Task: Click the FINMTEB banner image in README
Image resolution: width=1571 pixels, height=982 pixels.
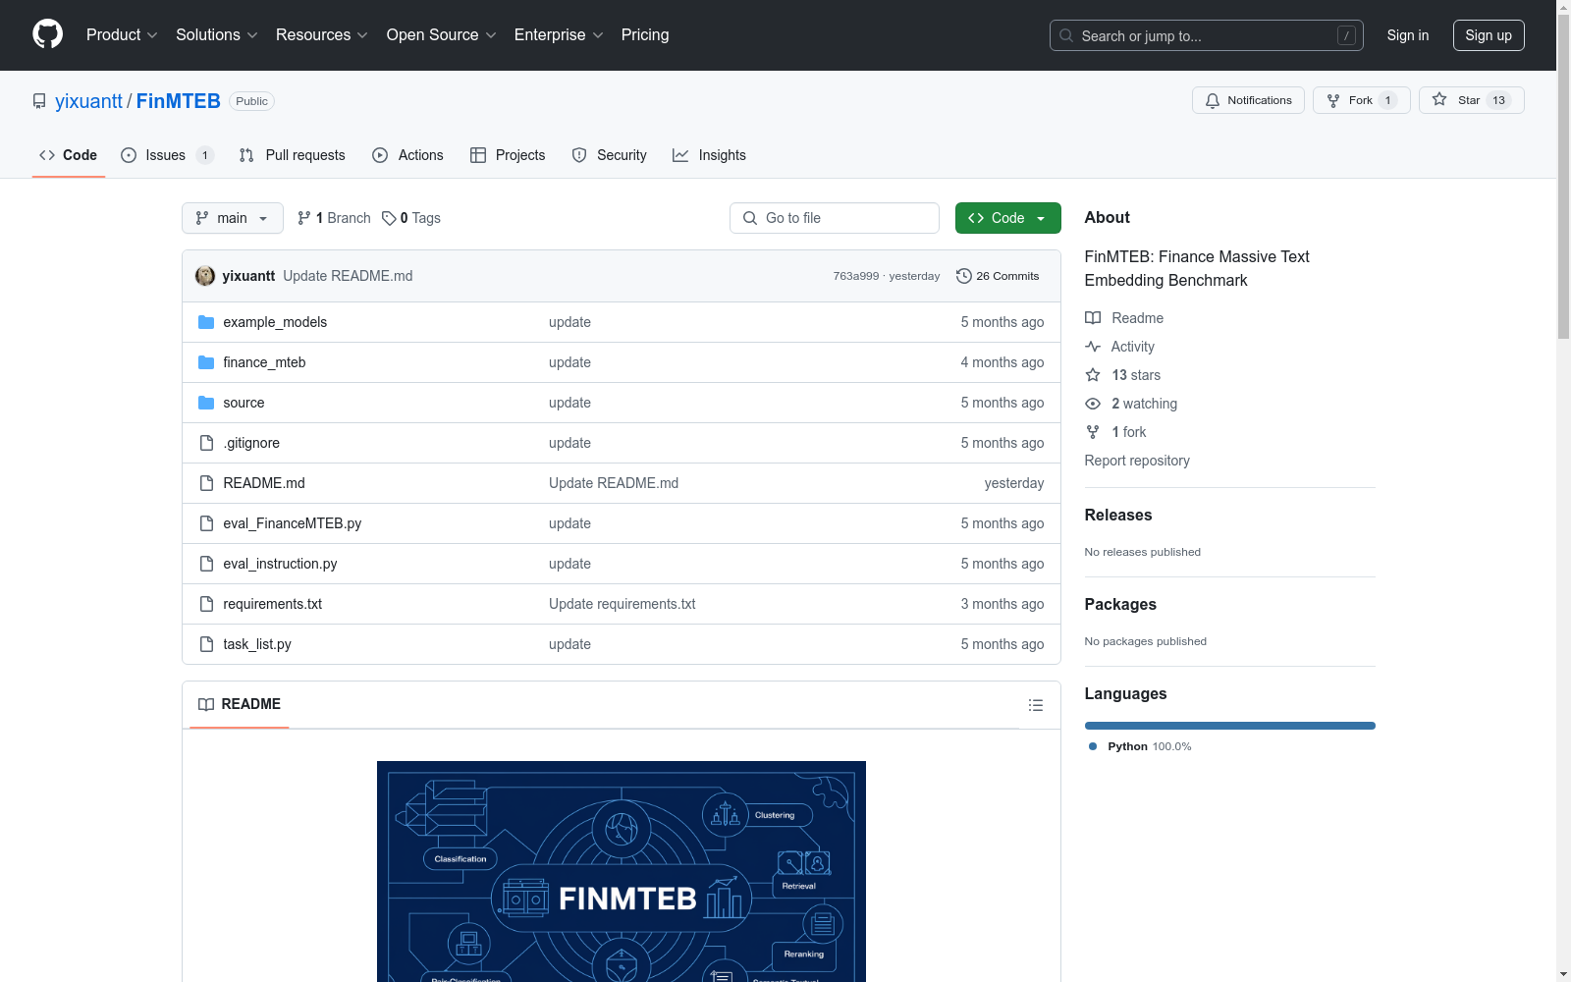Action: click(622, 871)
